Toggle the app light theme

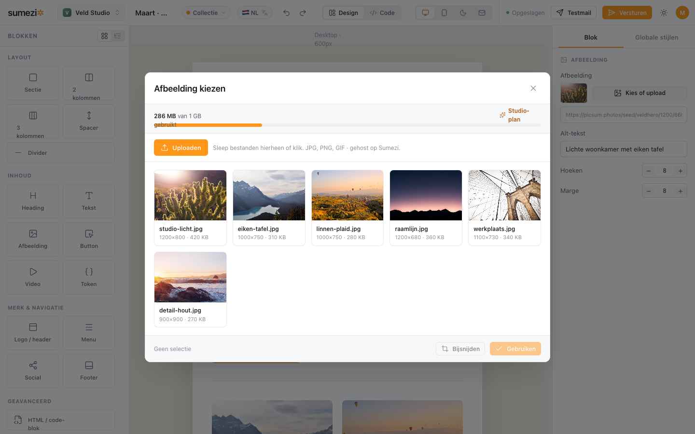pos(664,13)
